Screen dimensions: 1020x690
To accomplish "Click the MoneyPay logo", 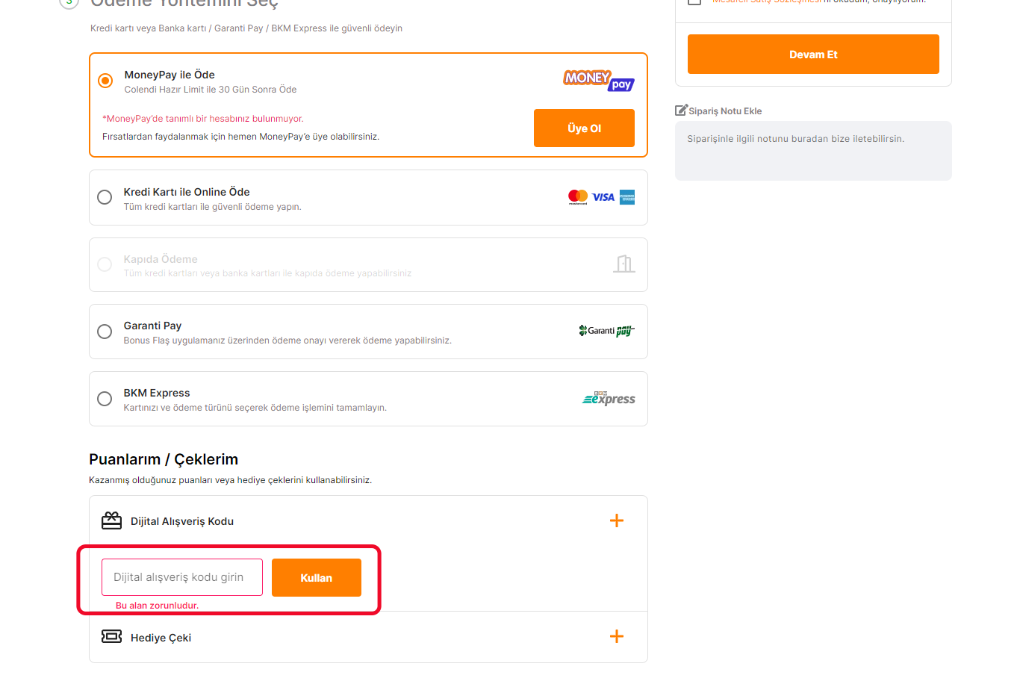I will 599,80.
